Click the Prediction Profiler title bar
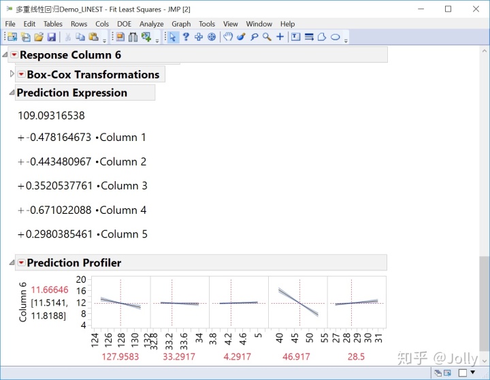Image resolution: width=490 pixels, height=380 pixels. pyautogui.click(x=201, y=262)
